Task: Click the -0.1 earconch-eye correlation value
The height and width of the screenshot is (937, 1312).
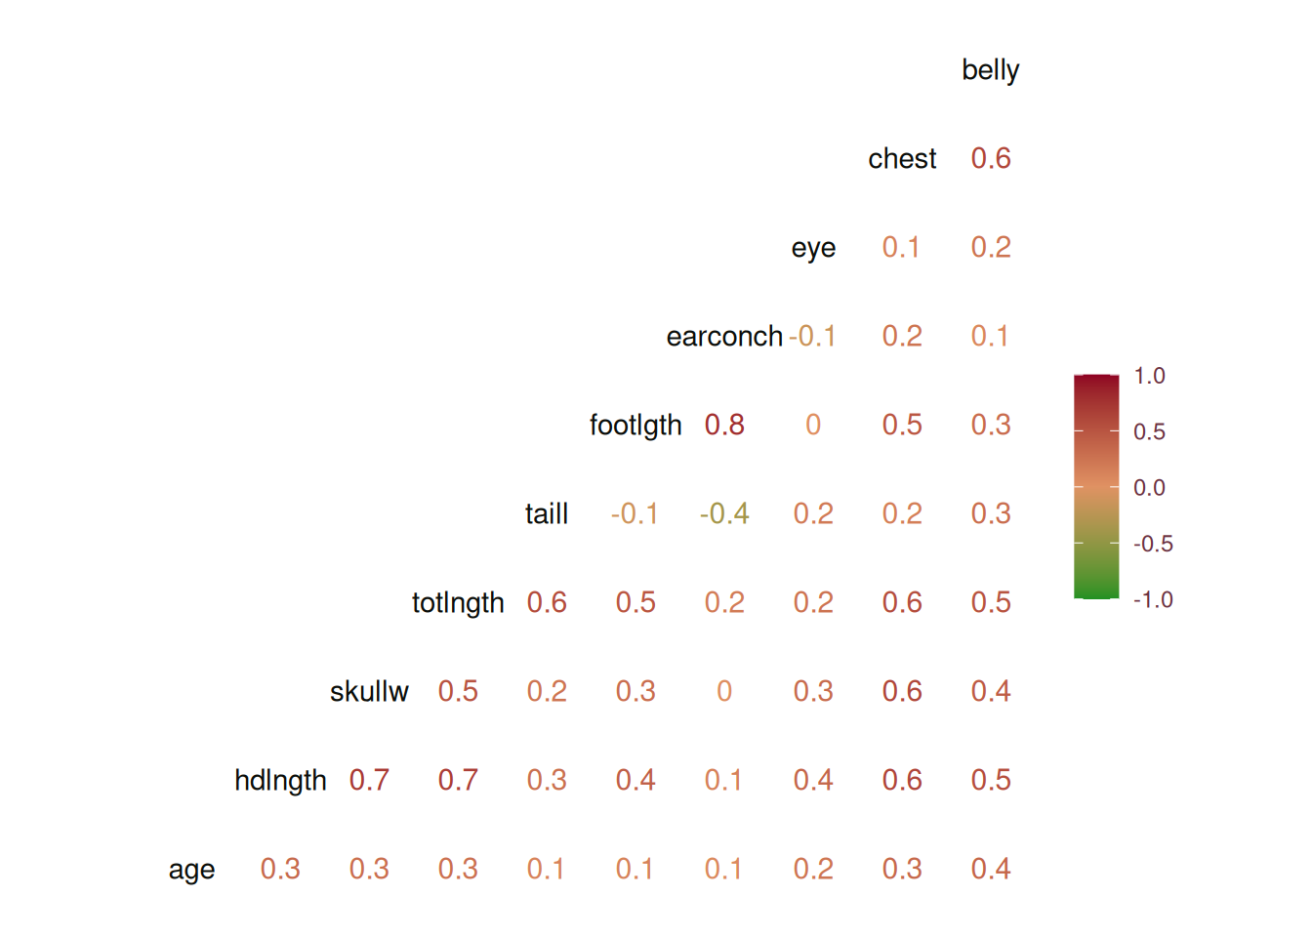Action: (x=812, y=336)
